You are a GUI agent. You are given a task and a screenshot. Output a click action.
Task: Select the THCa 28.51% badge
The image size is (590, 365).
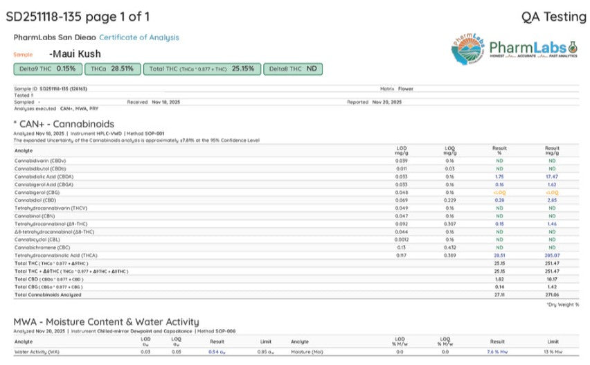click(112, 69)
